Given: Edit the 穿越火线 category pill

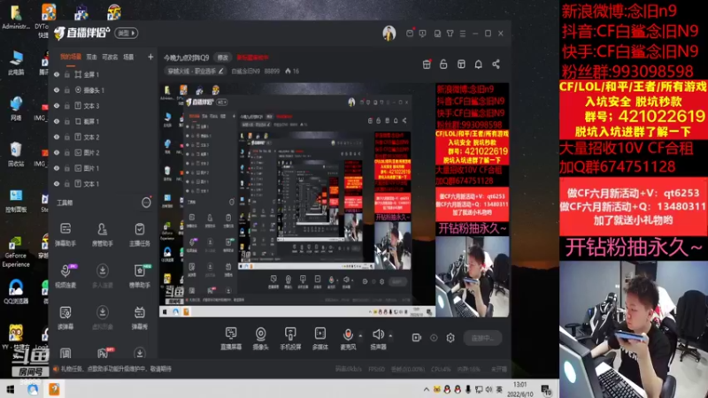Looking at the screenshot, I should (196, 71).
